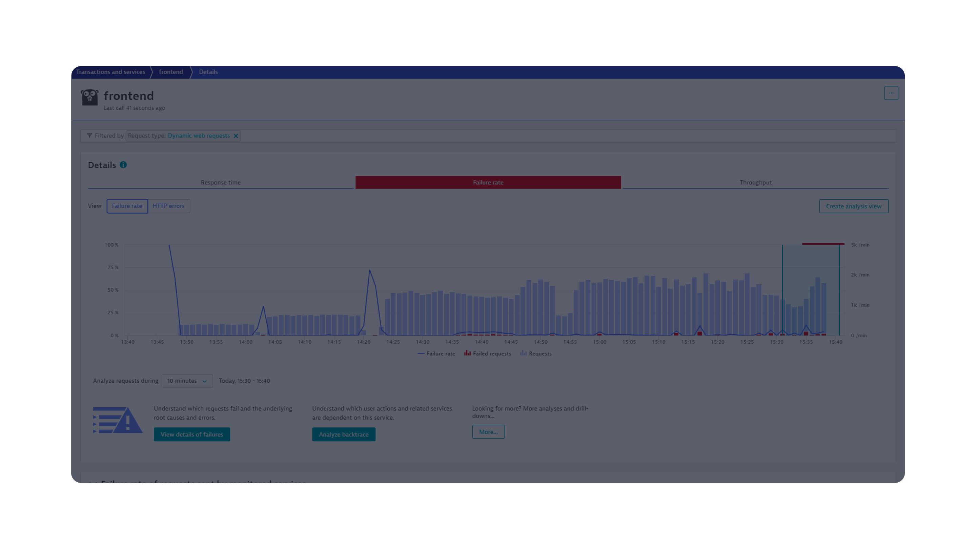Remove the Dynamic web requests filter
Viewport: 976px width, 549px height.
(236, 136)
